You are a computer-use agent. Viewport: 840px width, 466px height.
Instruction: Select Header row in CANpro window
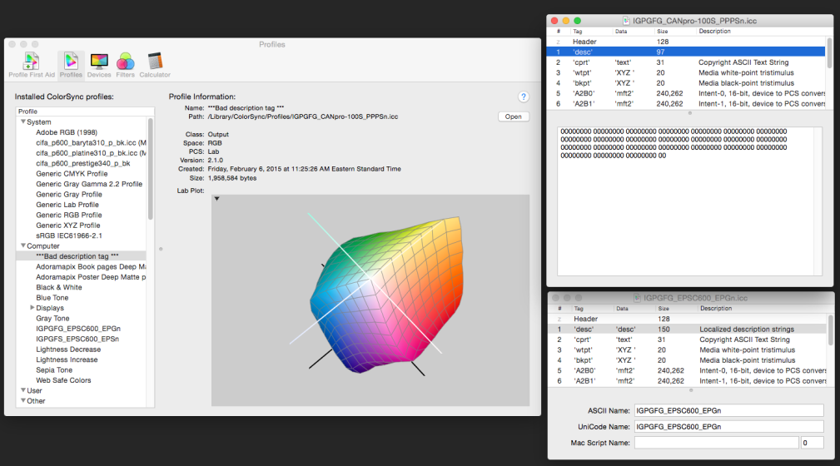point(686,42)
